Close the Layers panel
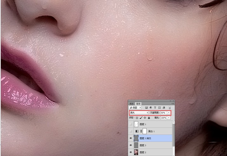Image resolution: width=227 pixels, height=156 pixels. pyautogui.click(x=173, y=101)
